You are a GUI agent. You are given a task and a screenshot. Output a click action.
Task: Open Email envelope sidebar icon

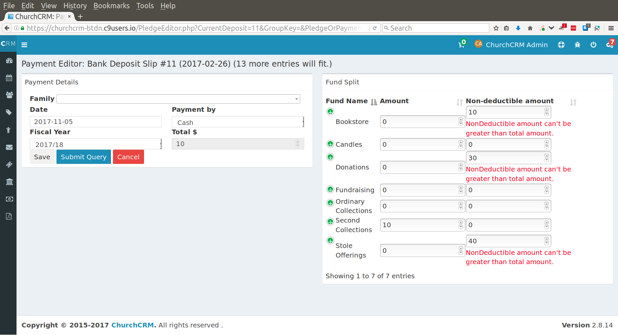point(9,147)
